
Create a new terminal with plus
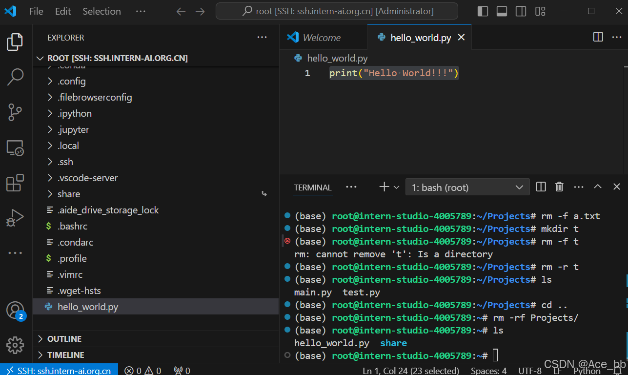point(384,187)
